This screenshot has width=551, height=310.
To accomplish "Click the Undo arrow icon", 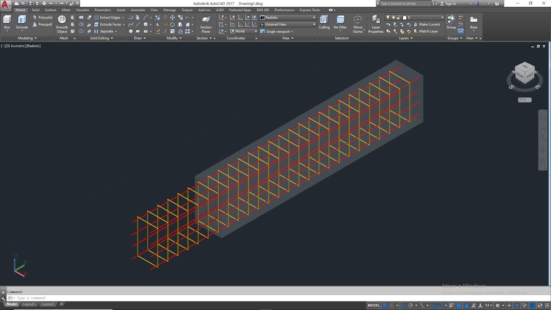I will [51, 3].
